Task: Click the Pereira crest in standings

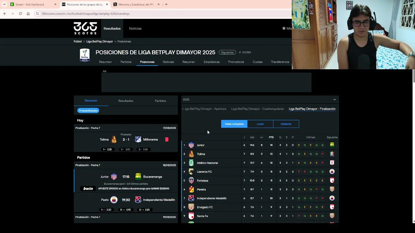Action: (x=191, y=189)
